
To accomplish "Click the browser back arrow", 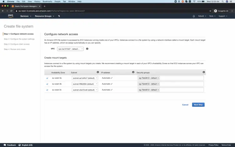I will (3, 11).
